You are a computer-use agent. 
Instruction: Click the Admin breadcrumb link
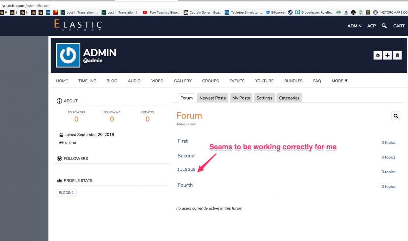(x=181, y=124)
